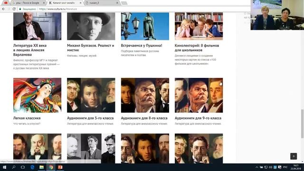Launch Microsoft Edge from the taskbar
Viewport: 304px width, 171px height.
(x=32, y=167)
